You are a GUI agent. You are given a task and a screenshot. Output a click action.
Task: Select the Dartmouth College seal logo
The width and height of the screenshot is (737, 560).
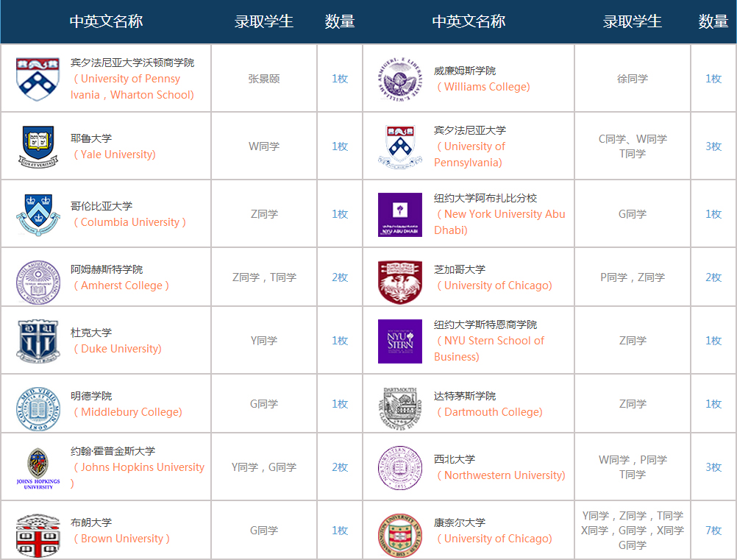point(400,408)
